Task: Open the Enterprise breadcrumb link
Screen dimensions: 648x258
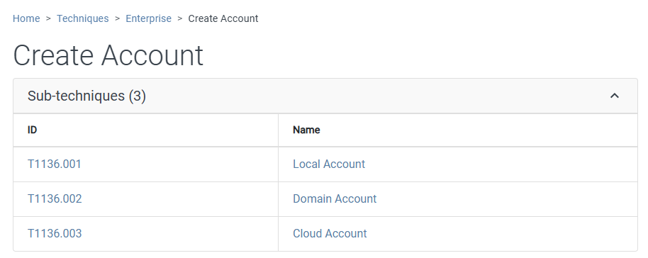Action: (148, 18)
